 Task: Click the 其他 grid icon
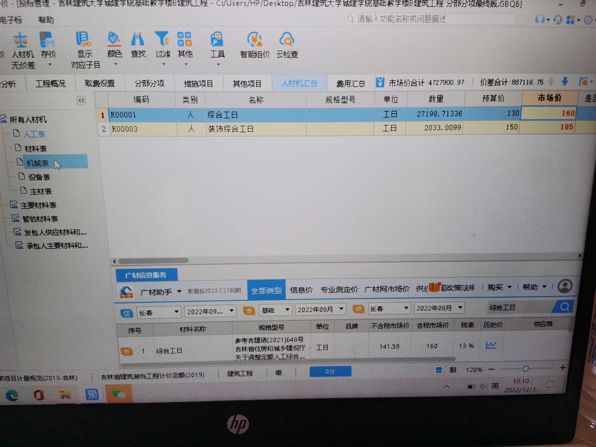pyautogui.click(x=184, y=39)
